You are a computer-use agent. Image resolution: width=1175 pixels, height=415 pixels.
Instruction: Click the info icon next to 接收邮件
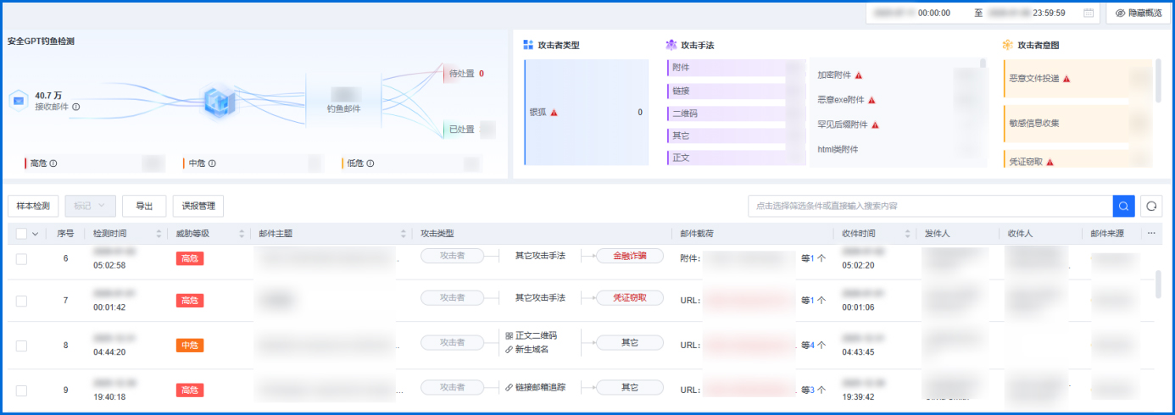(76, 108)
